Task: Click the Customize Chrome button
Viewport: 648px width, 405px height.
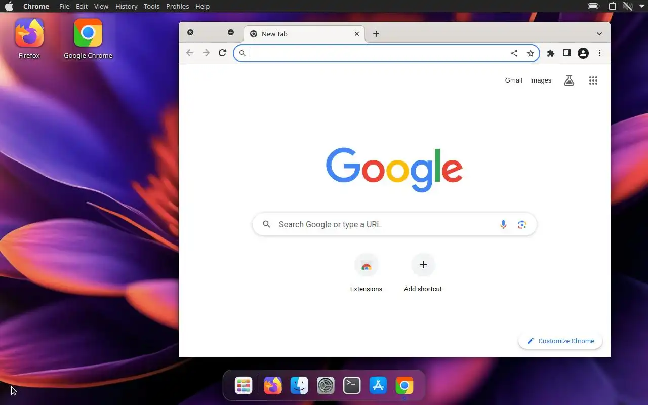Action: 560,341
